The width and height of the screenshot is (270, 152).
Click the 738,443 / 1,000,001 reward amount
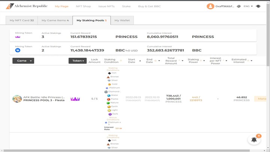(173, 97)
